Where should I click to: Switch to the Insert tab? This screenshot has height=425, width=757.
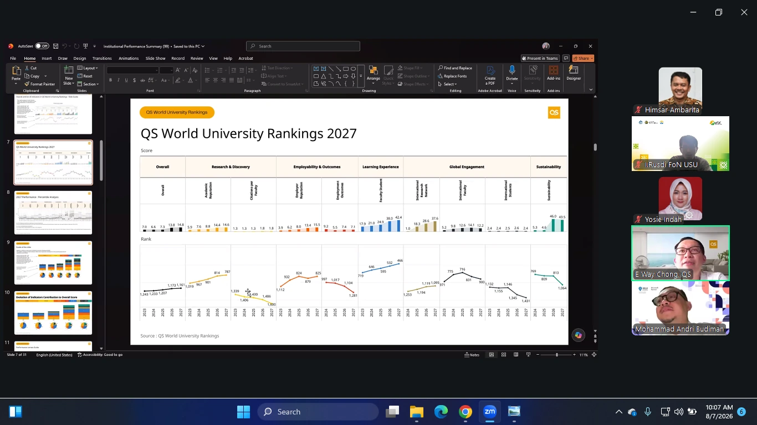pos(47,58)
